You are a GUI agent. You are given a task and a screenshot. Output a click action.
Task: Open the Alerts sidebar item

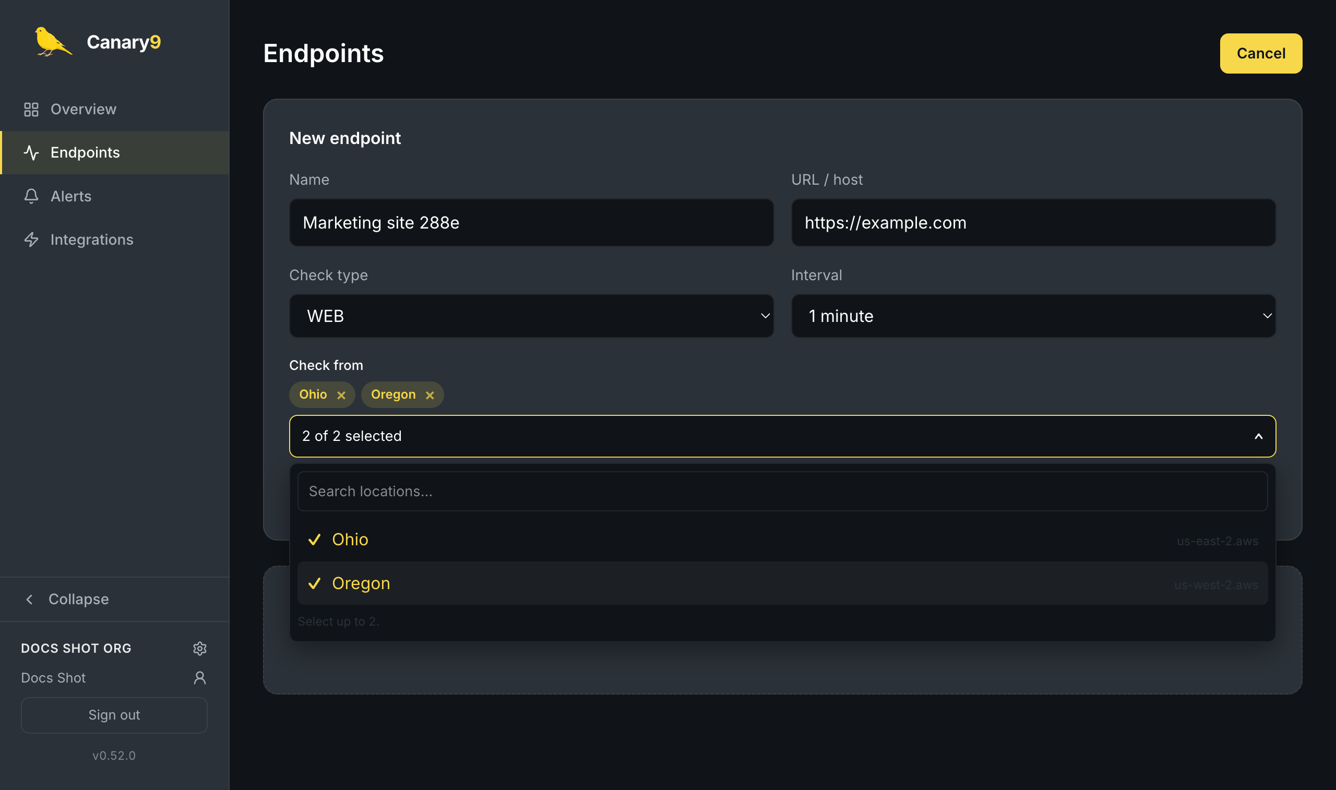[x=114, y=196]
